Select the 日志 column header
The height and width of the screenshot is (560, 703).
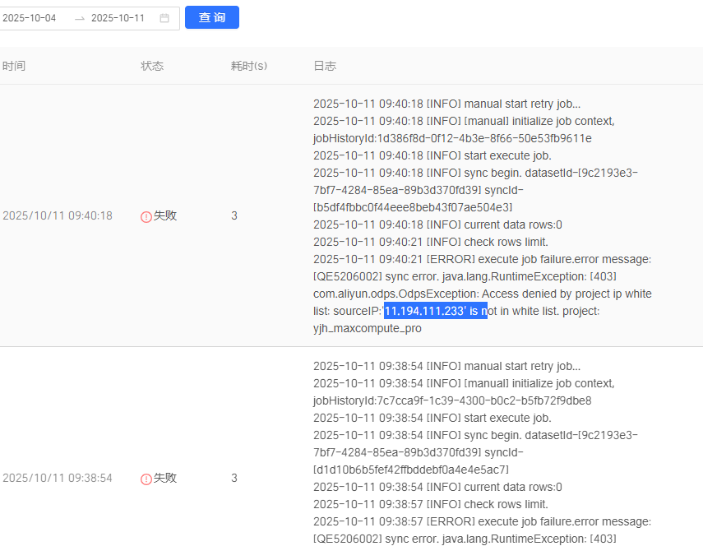pyautogui.click(x=325, y=66)
